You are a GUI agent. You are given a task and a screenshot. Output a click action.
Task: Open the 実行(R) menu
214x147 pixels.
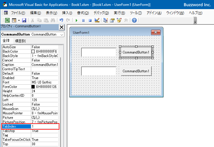(119, 13)
